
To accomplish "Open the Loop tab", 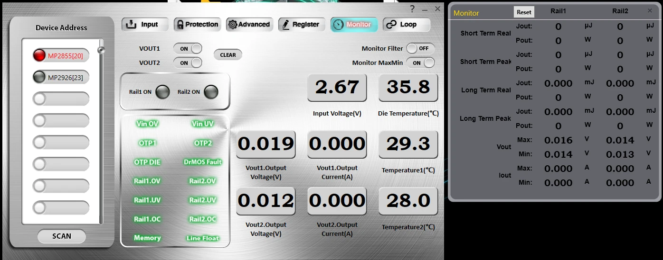I will [406, 25].
